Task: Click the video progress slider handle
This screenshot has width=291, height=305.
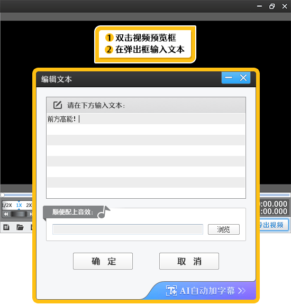Action: pos(2,195)
